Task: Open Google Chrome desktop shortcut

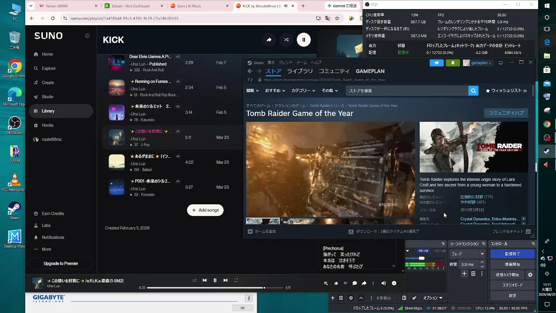Action: 14,69
